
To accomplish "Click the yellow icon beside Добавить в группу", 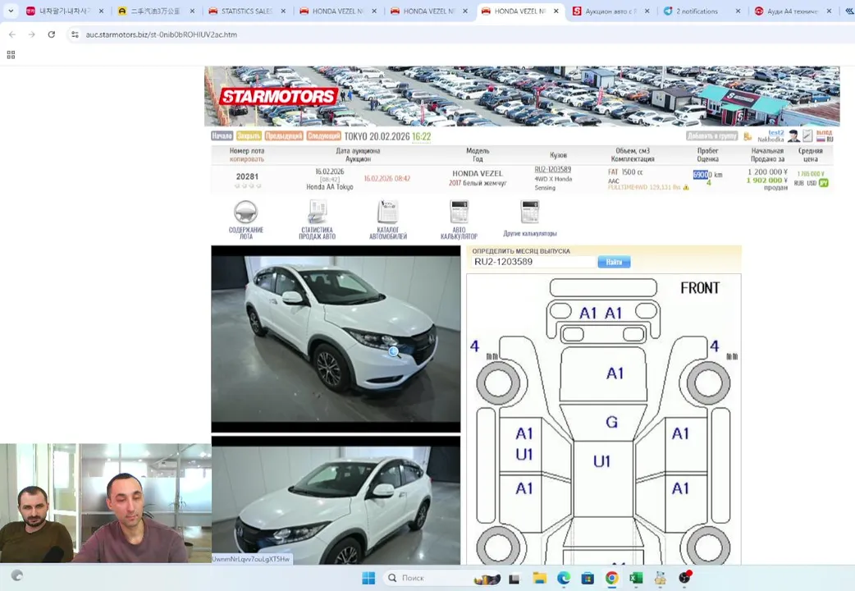I will point(748,136).
